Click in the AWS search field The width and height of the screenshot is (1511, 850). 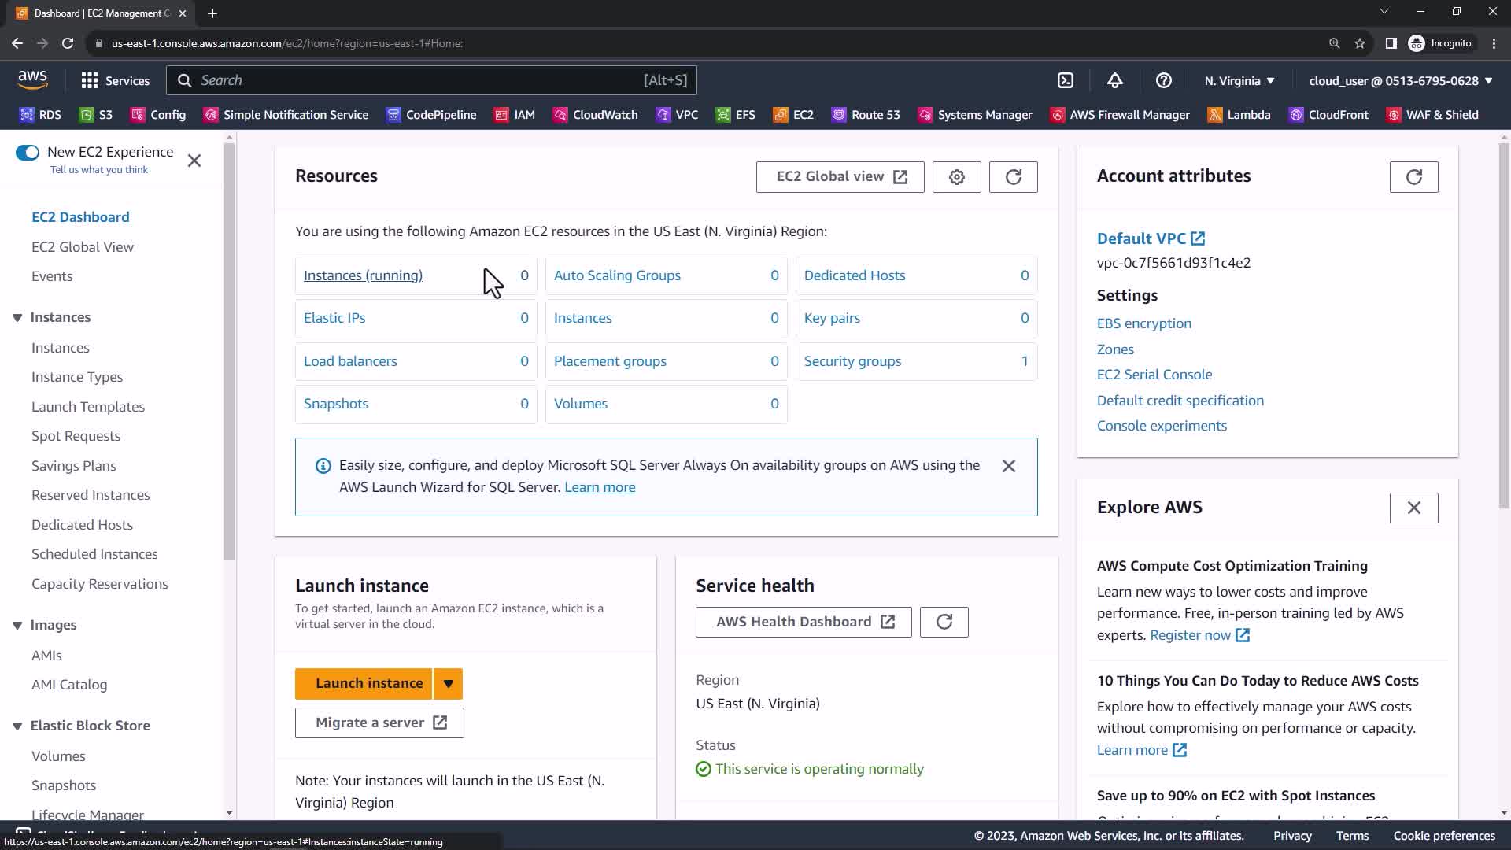point(417,80)
